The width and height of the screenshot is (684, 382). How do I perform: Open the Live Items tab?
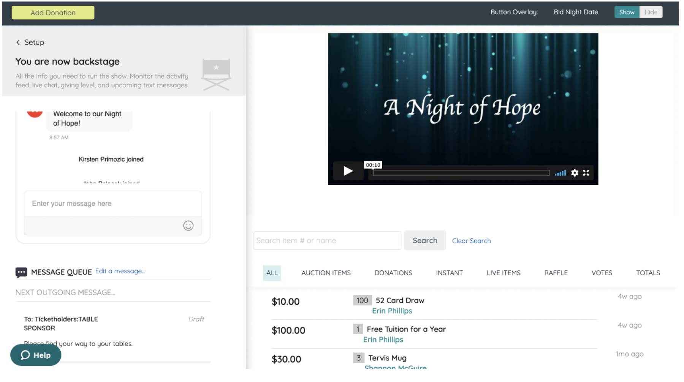tap(503, 273)
